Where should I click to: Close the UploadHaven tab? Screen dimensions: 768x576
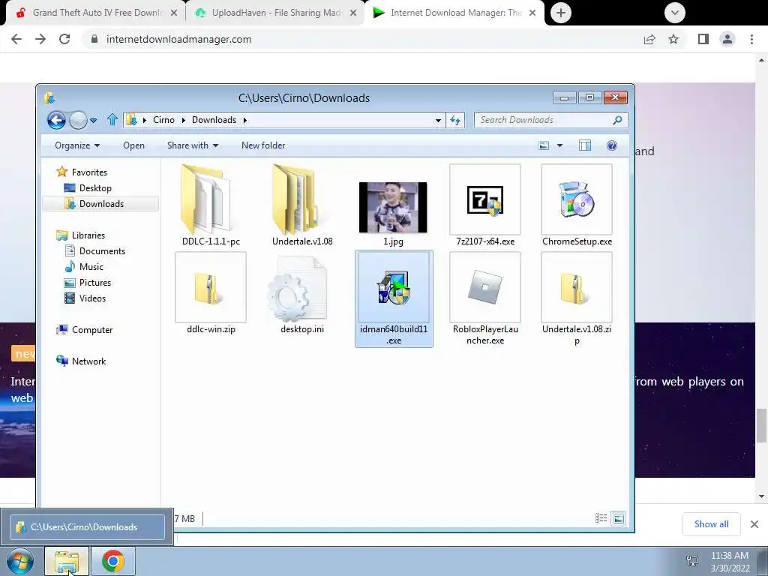[353, 13]
